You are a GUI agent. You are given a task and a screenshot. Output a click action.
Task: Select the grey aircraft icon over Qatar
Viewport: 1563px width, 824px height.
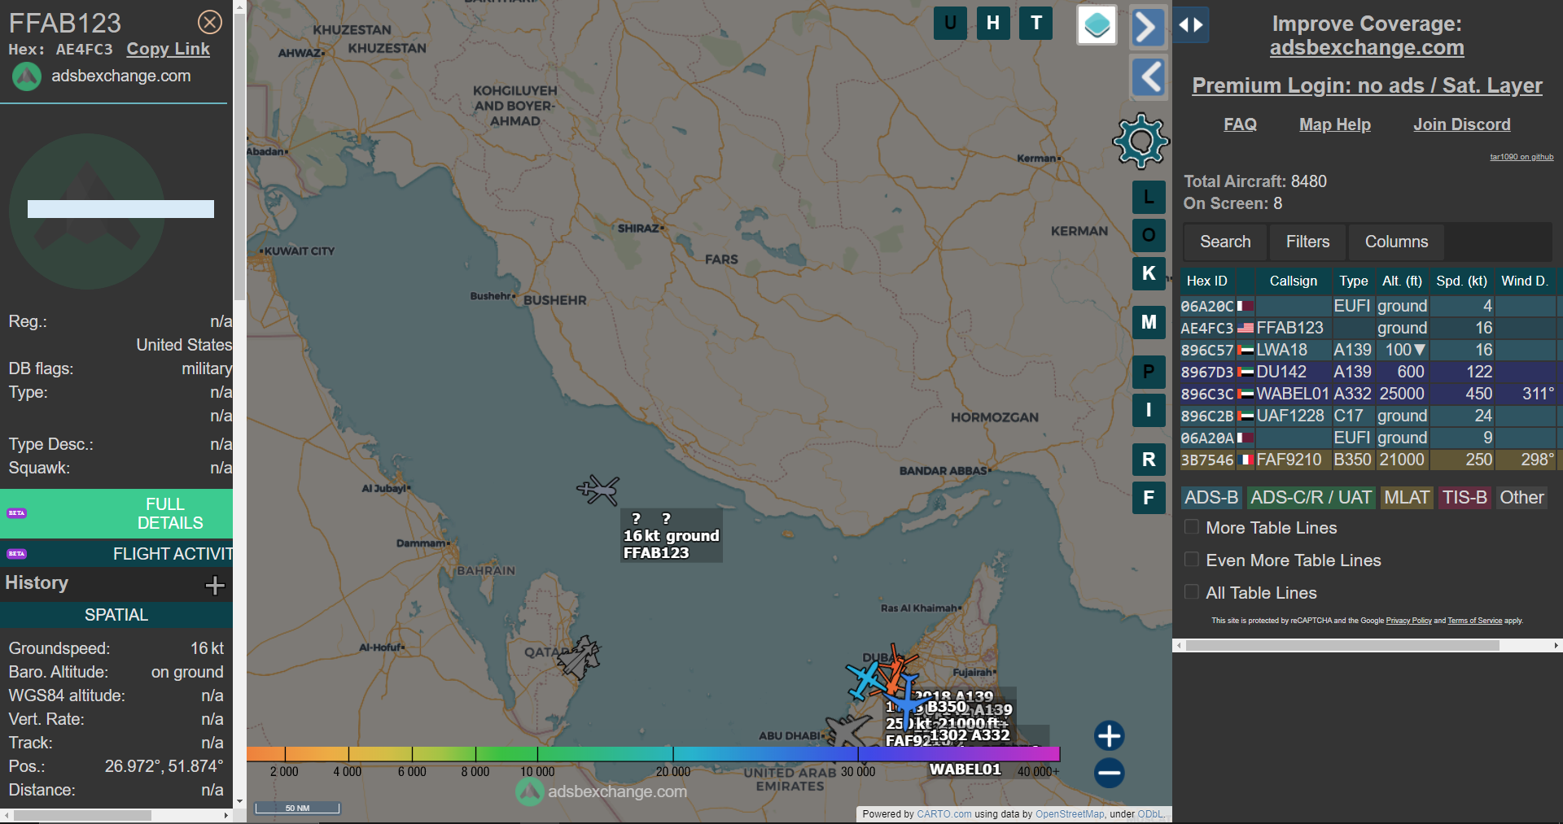[x=580, y=657]
